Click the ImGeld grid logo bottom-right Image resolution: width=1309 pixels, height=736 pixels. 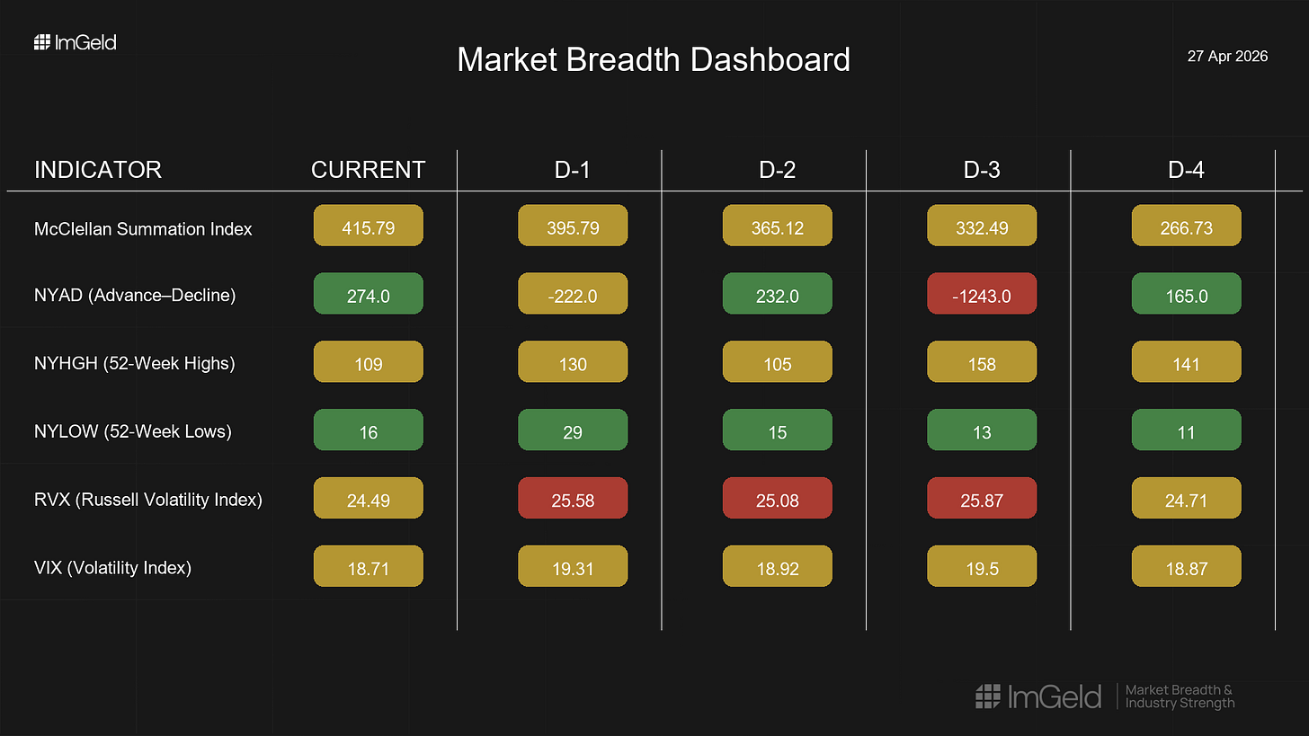pyautogui.click(x=988, y=696)
